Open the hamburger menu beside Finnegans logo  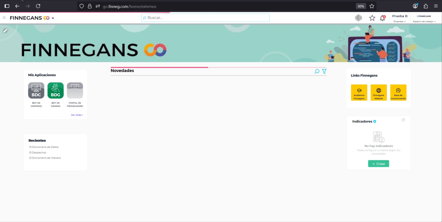coord(4,18)
